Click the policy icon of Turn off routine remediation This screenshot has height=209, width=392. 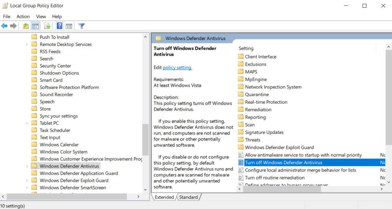coord(241,178)
